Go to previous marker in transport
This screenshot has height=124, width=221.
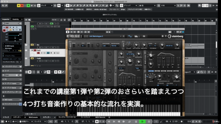(x=109, y=122)
